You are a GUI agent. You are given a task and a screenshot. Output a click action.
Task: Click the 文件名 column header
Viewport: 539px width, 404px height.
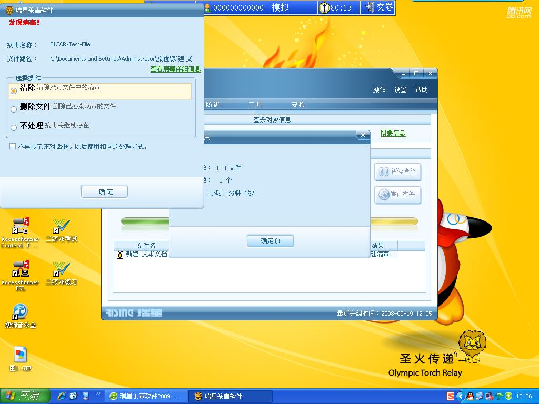[146, 245]
